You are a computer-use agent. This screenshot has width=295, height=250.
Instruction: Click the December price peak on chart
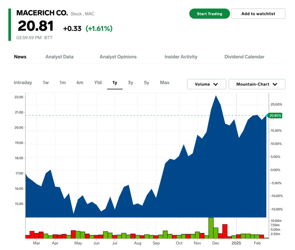pos(216,96)
